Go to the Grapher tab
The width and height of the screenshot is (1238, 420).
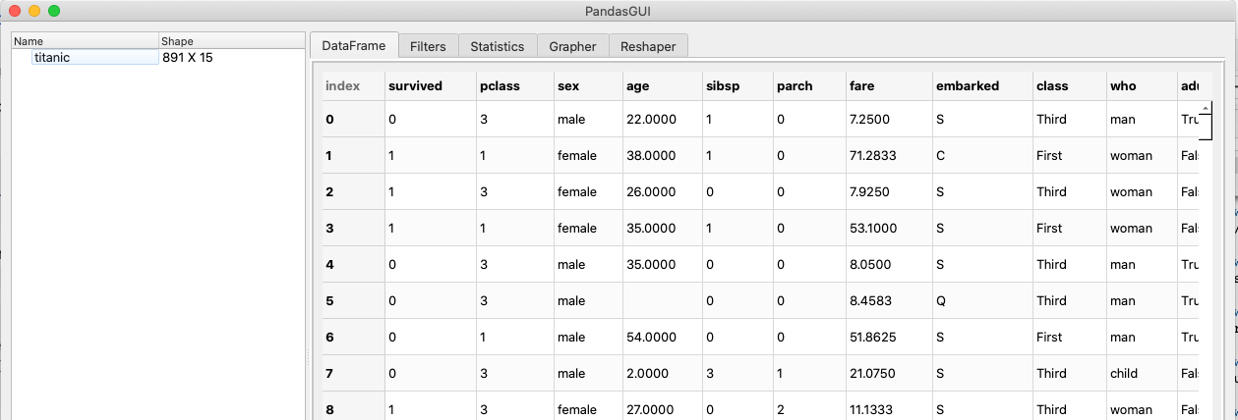pos(572,46)
